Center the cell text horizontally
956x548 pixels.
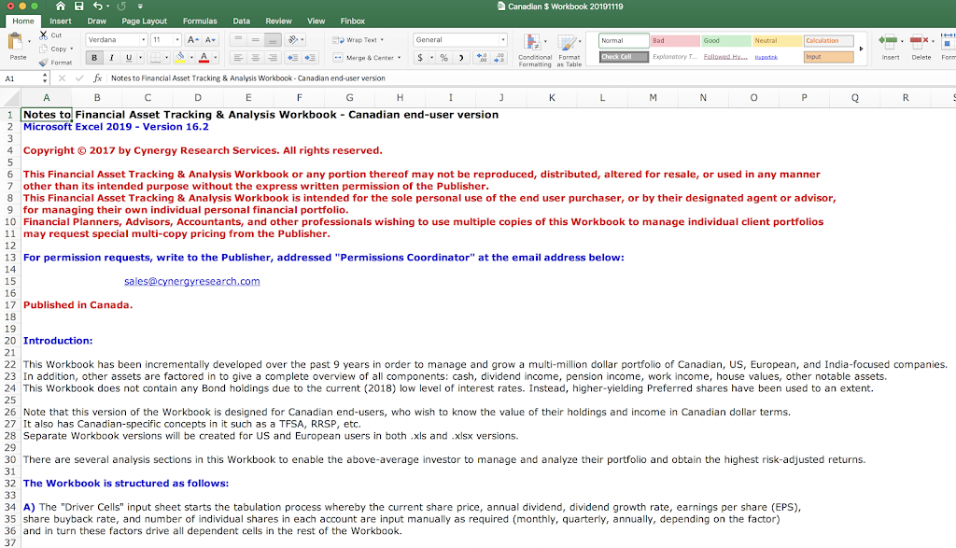(256, 58)
